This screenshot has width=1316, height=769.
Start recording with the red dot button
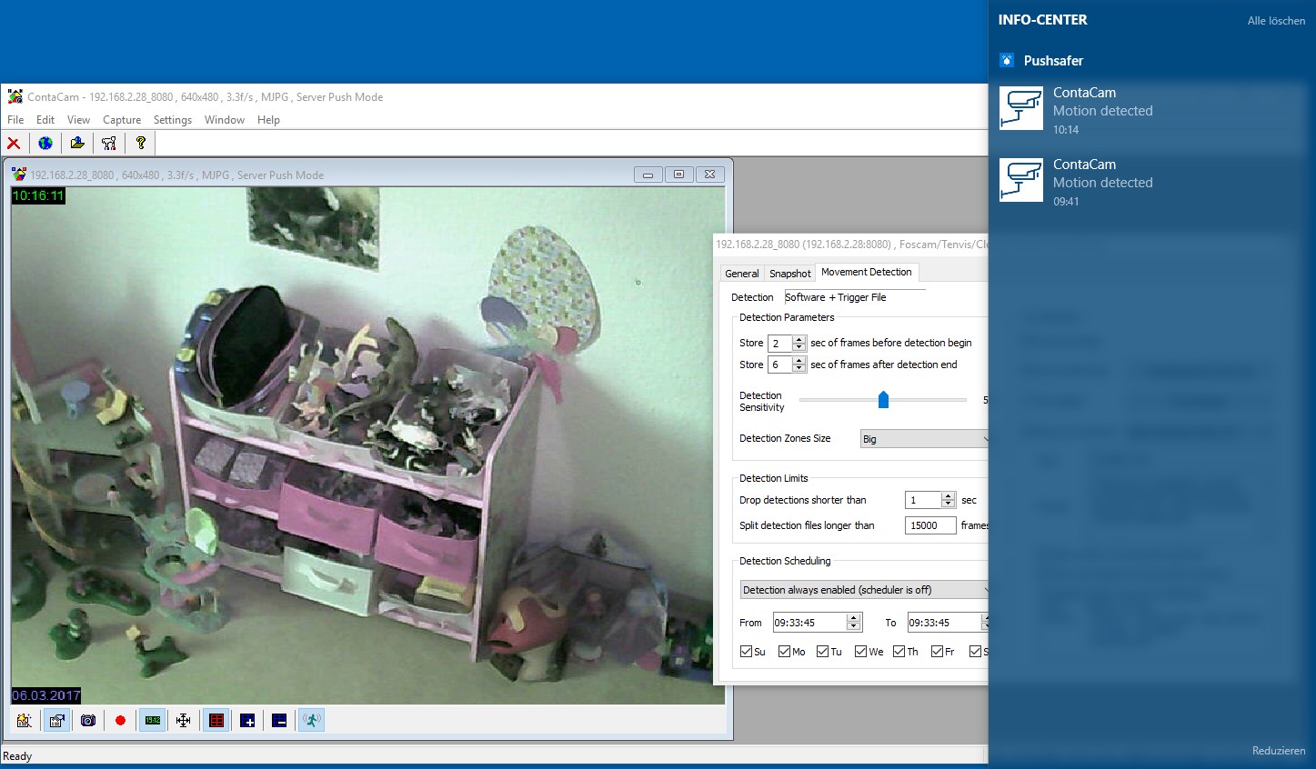120,721
